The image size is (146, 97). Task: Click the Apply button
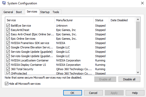[114, 93]
